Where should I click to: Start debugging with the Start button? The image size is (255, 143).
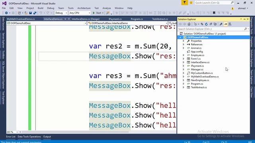[97, 13]
